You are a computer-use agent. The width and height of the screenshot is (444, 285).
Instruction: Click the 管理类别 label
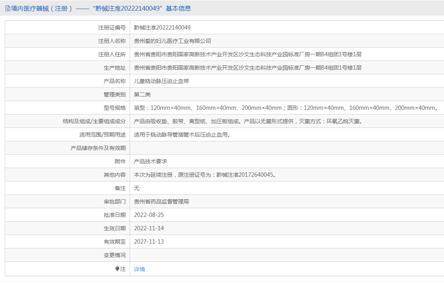point(115,94)
